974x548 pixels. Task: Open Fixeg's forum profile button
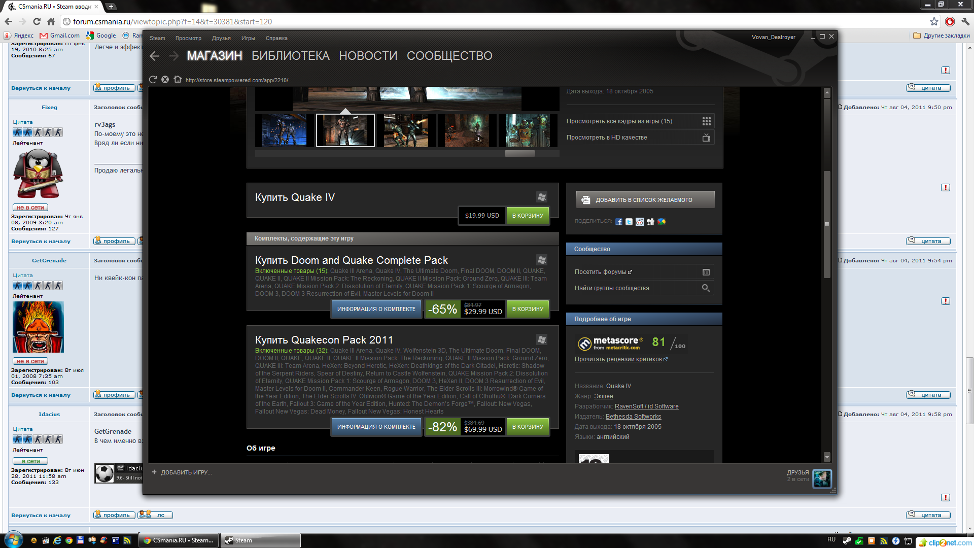tap(114, 241)
